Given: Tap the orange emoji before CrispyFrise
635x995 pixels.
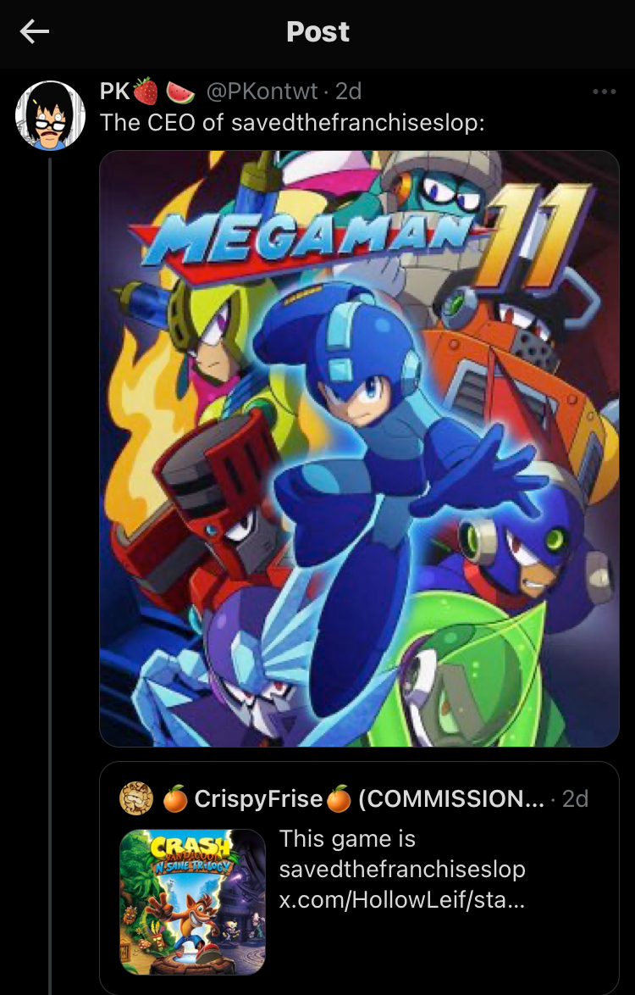Looking at the screenshot, I should click(x=175, y=798).
